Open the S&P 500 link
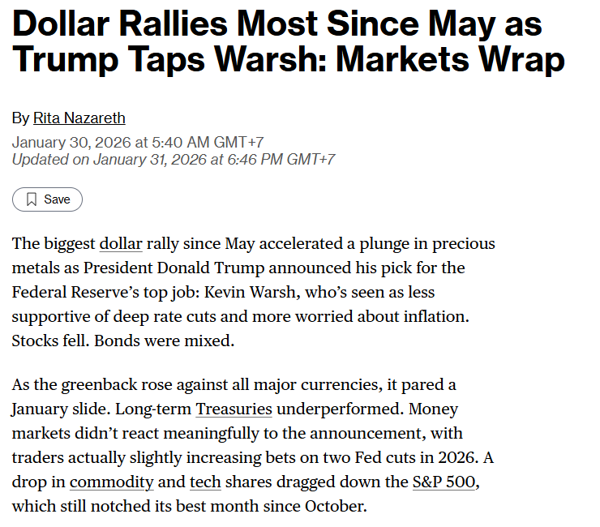 click(x=444, y=482)
